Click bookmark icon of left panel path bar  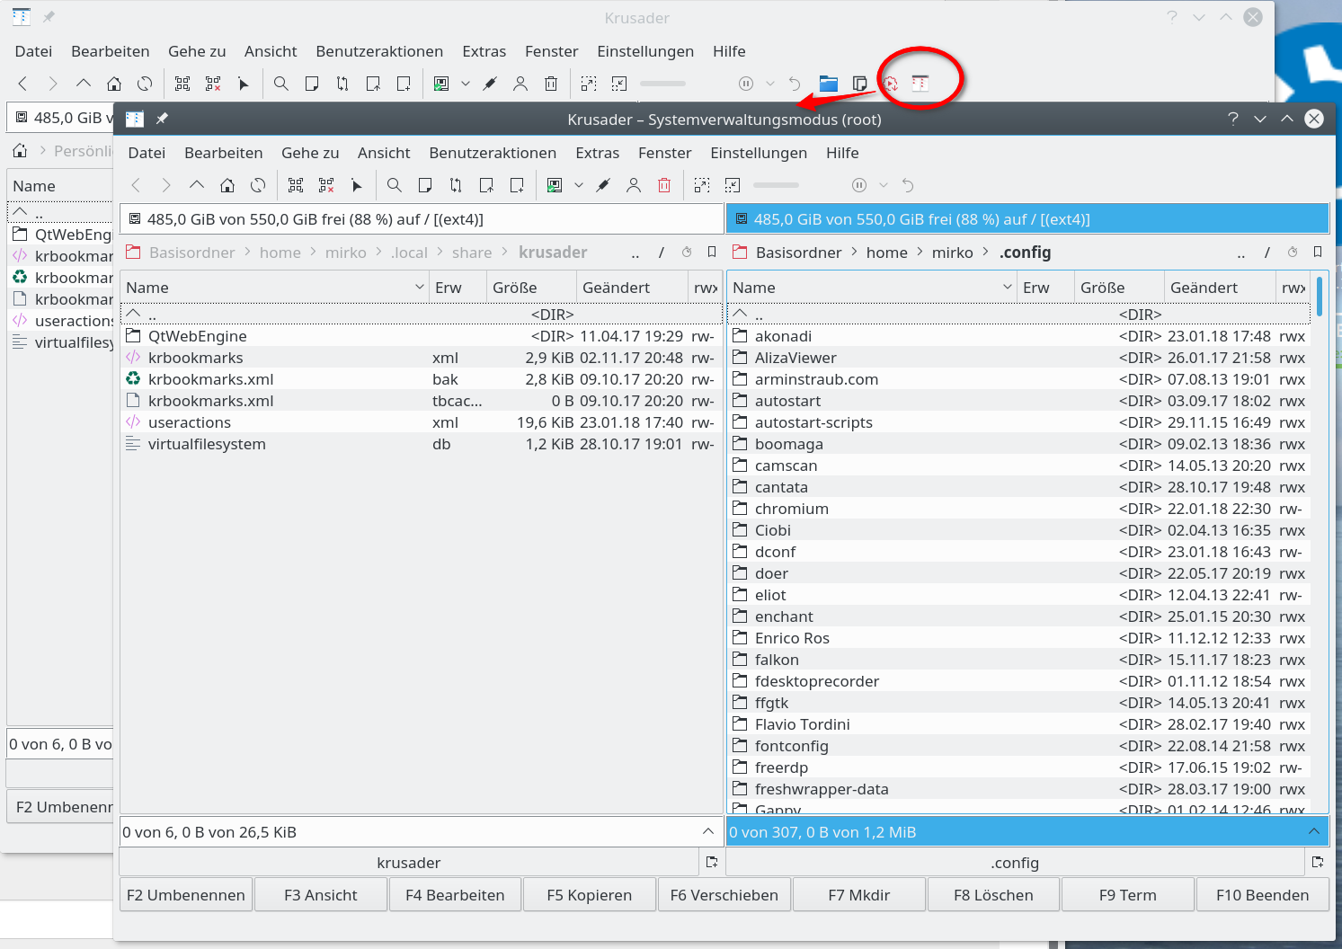pyautogui.click(x=712, y=253)
